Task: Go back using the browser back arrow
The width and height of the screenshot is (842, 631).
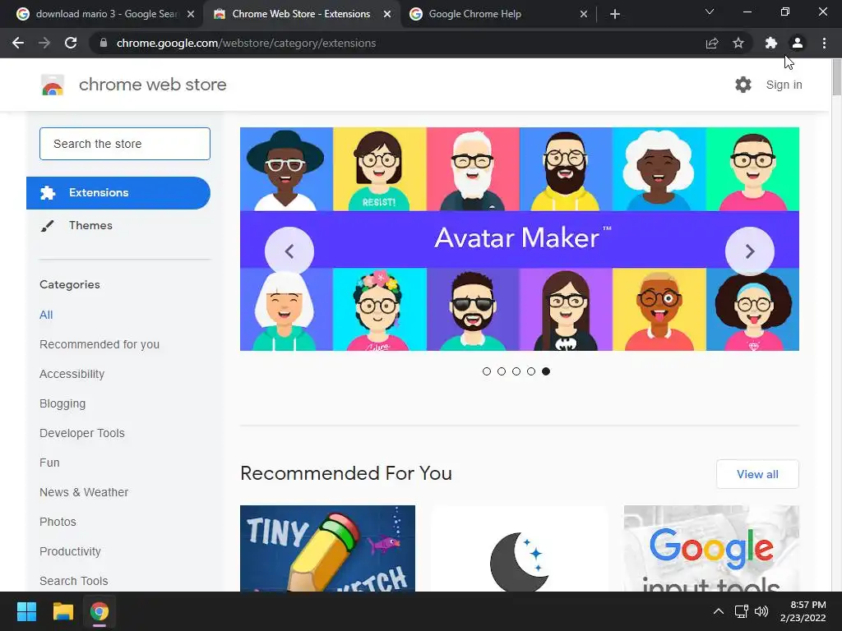Action: tap(18, 43)
